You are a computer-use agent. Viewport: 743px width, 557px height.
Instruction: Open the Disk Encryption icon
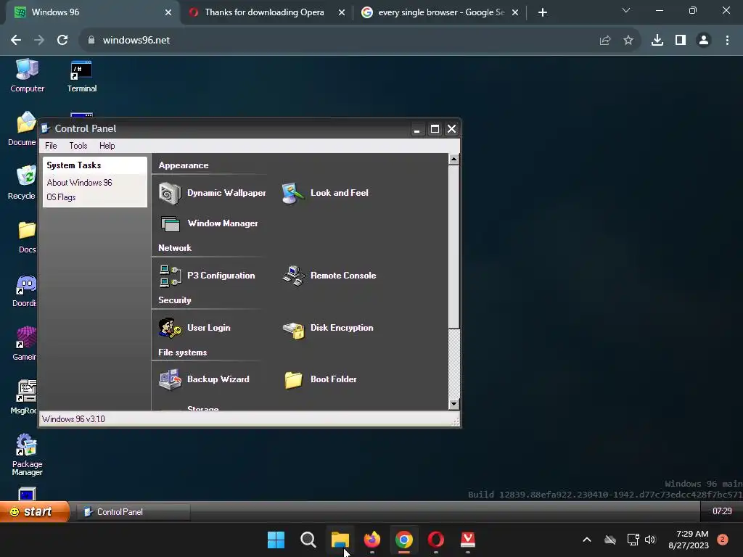[293, 329]
